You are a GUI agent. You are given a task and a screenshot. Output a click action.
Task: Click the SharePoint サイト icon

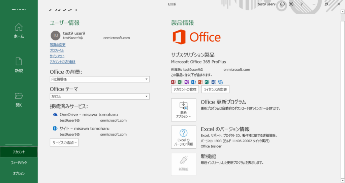(x=55, y=129)
